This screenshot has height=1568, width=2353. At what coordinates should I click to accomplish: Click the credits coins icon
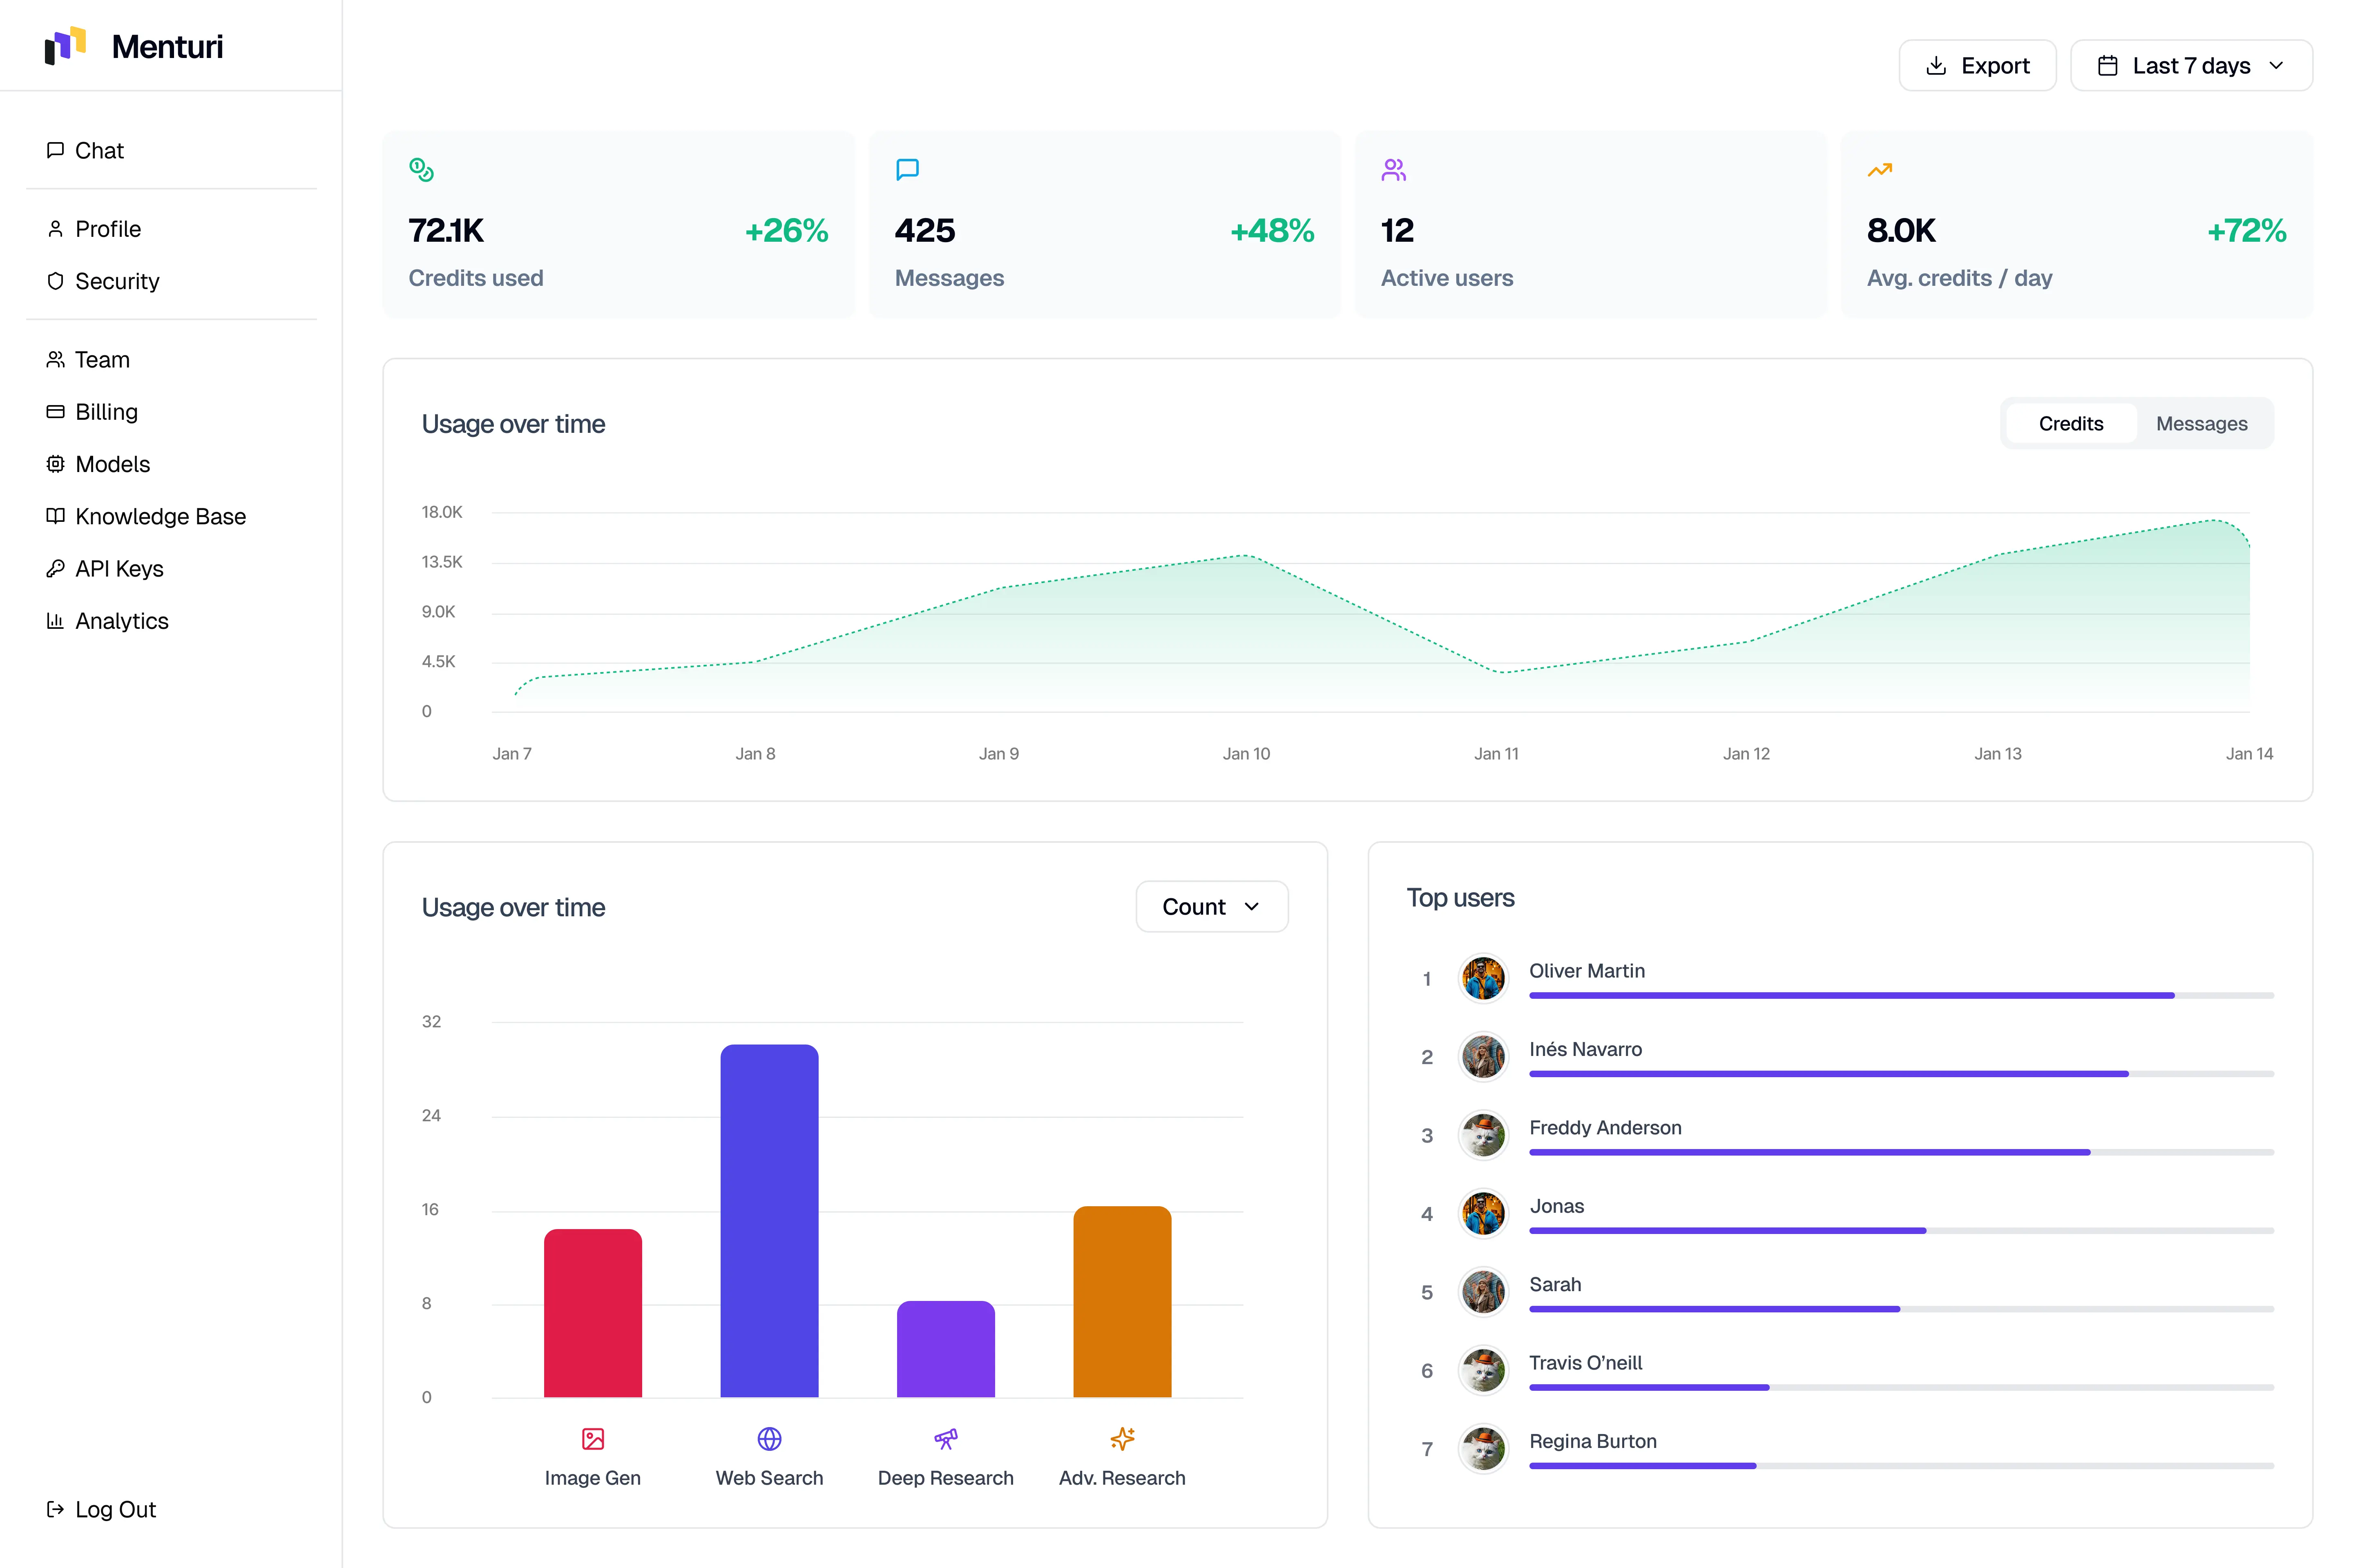[x=421, y=170]
